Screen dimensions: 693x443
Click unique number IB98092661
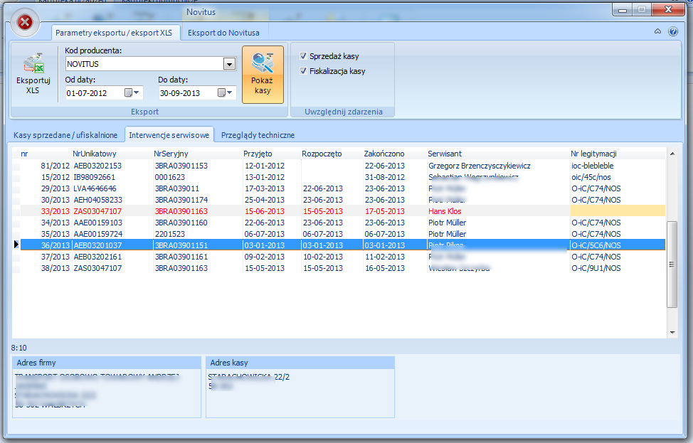tap(94, 177)
